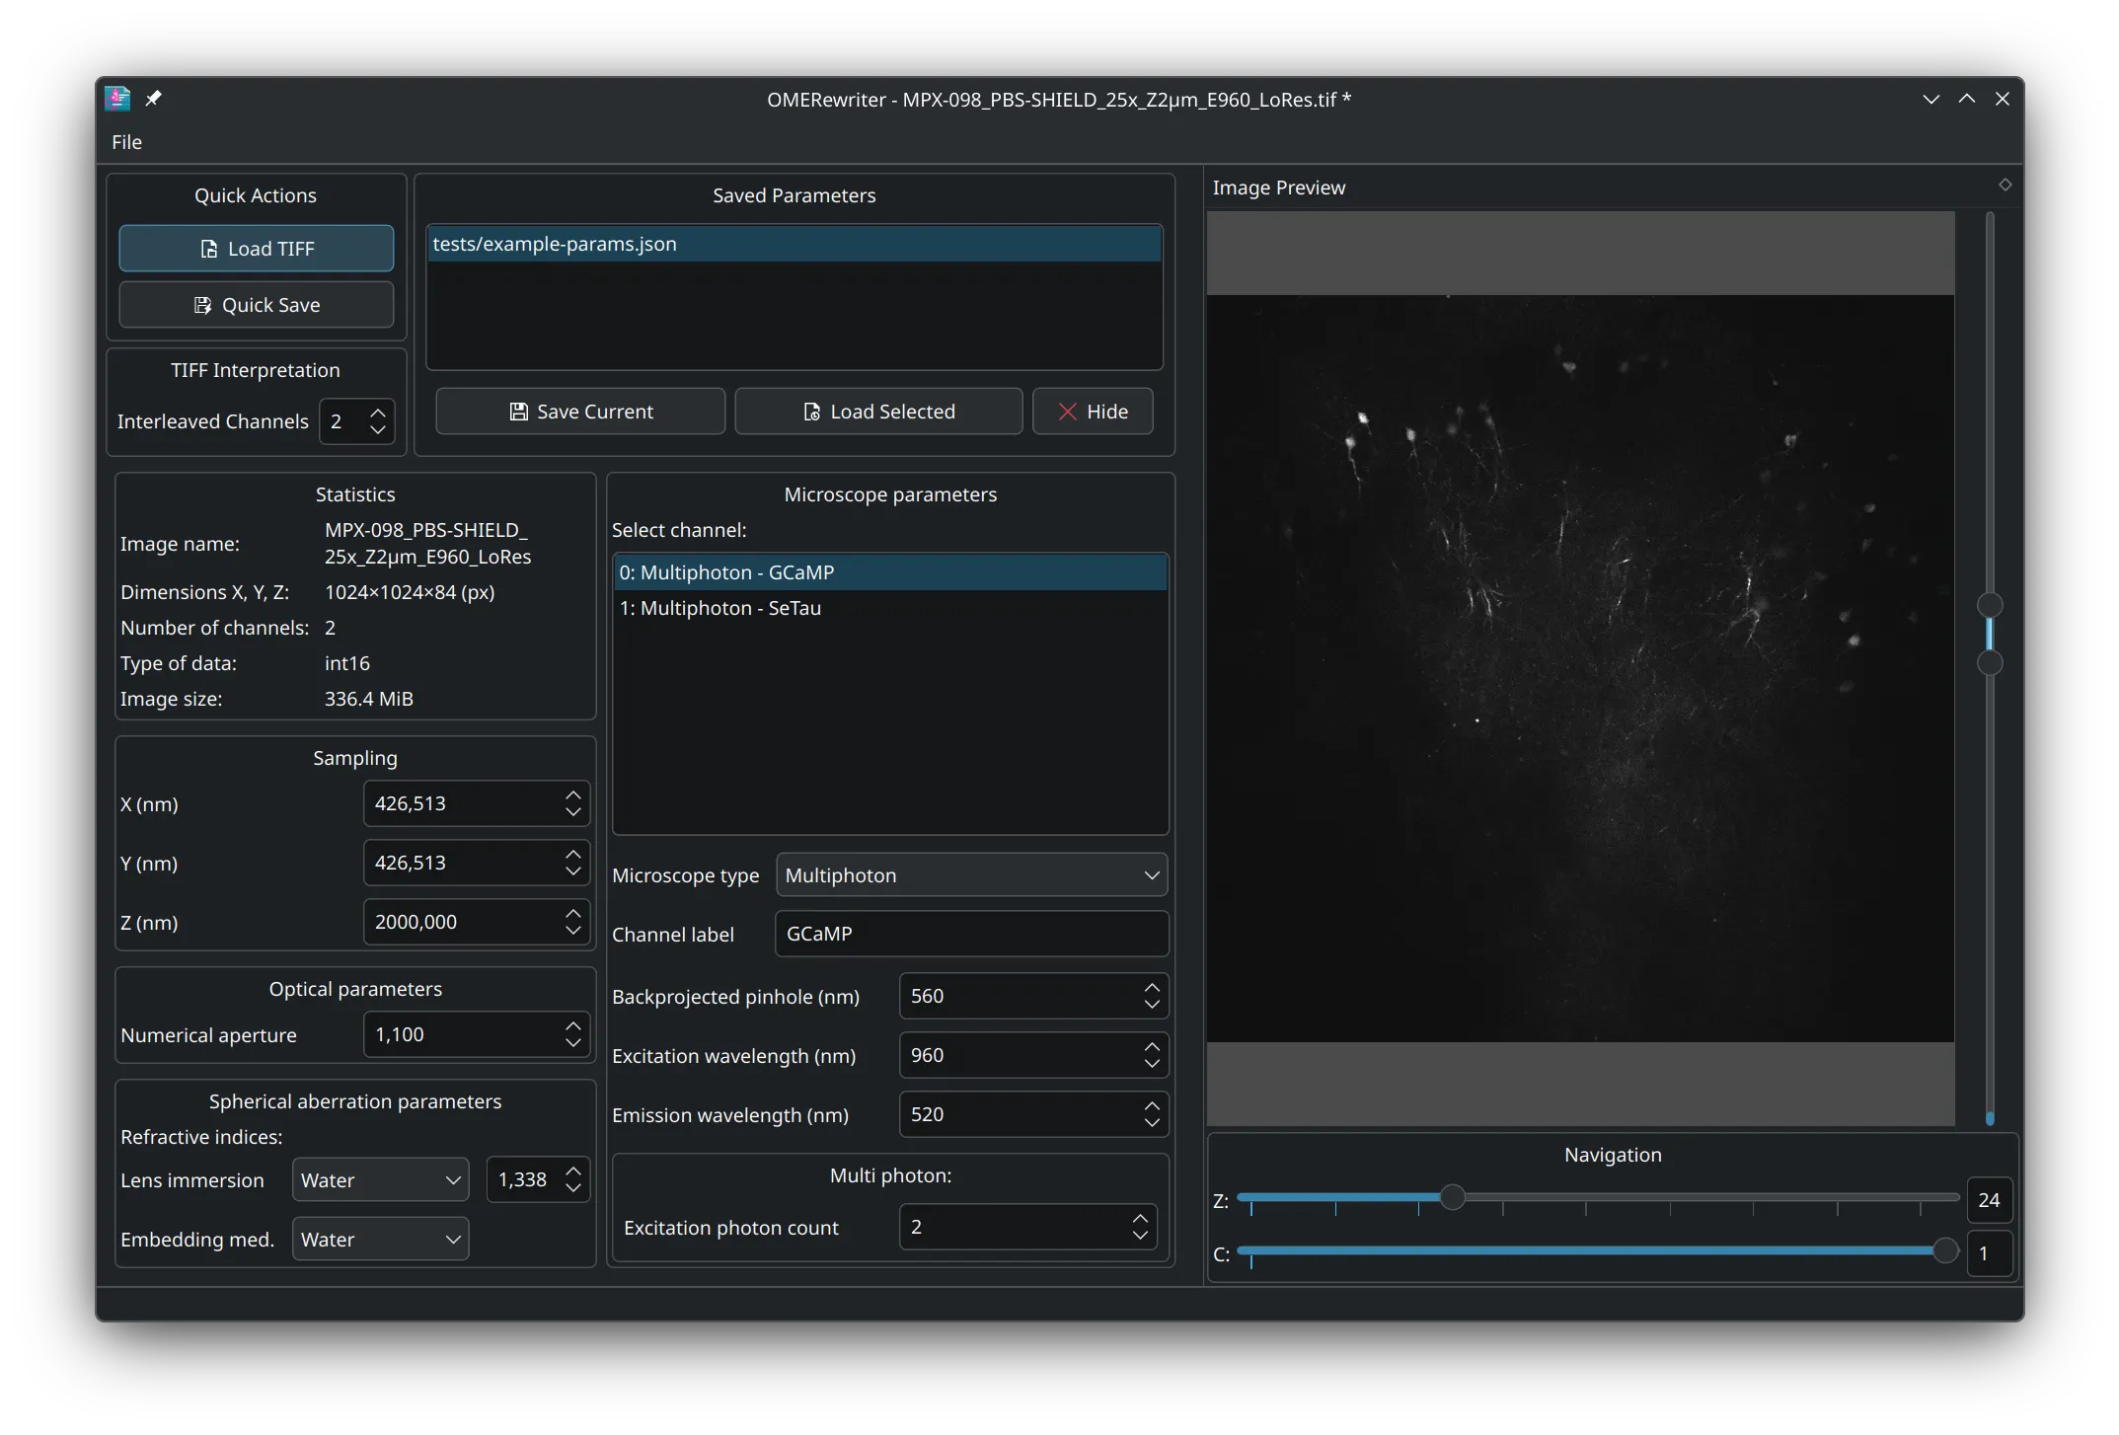Click the Quick Save button
Viewport: 2119px width, 1435px height.
[x=257, y=305]
